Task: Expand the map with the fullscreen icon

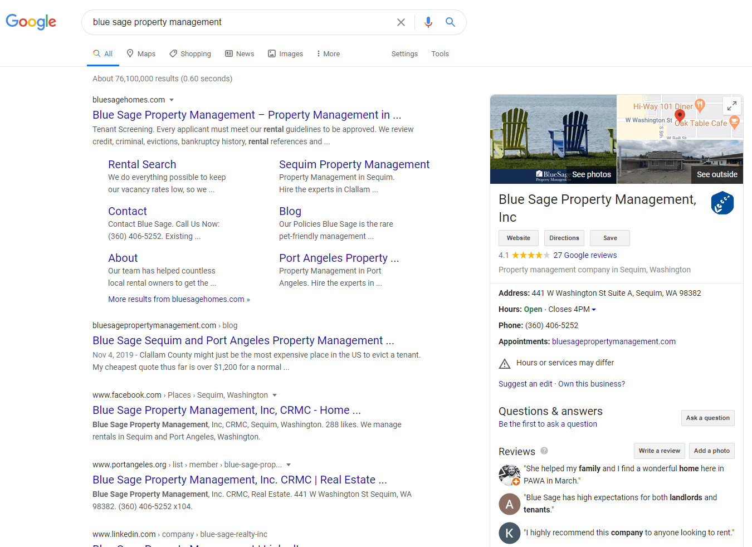Action: point(732,105)
